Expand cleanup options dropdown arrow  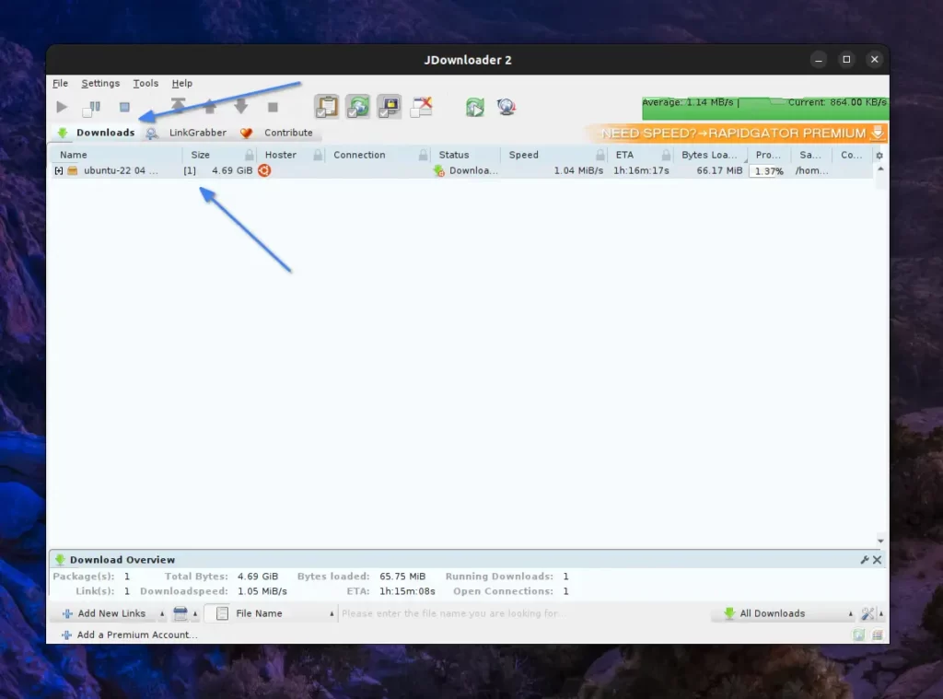click(195, 614)
